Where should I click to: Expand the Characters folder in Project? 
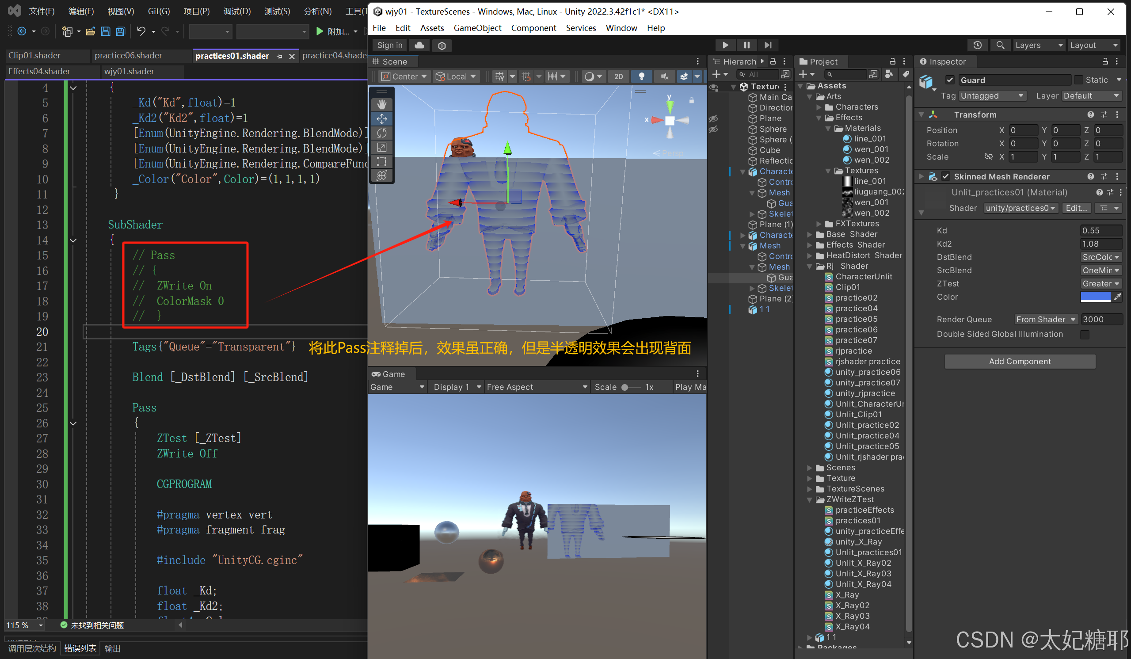pos(819,107)
